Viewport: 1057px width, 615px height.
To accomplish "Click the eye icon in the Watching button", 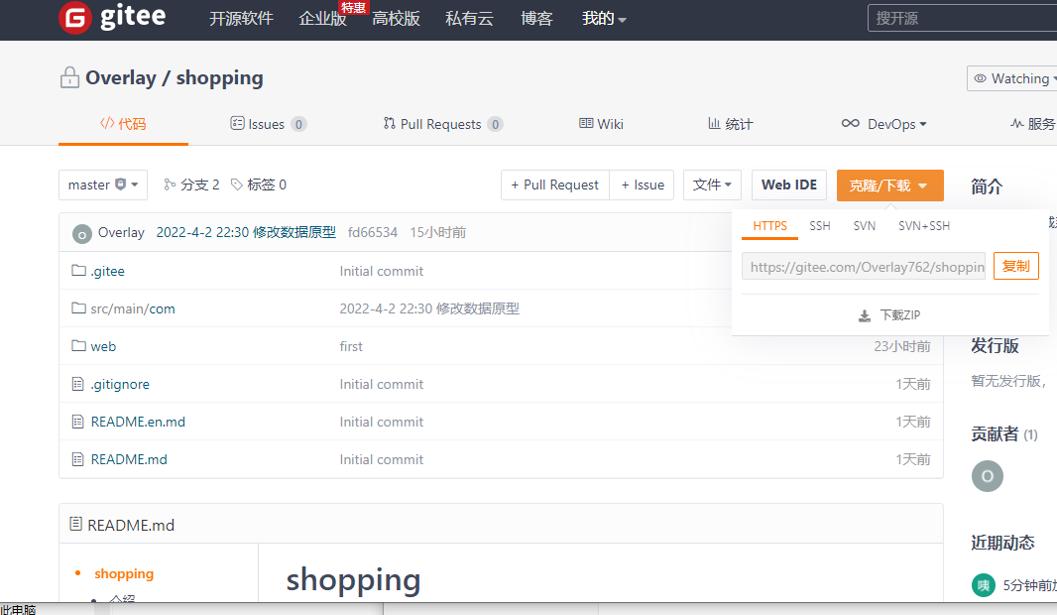I will click(980, 79).
